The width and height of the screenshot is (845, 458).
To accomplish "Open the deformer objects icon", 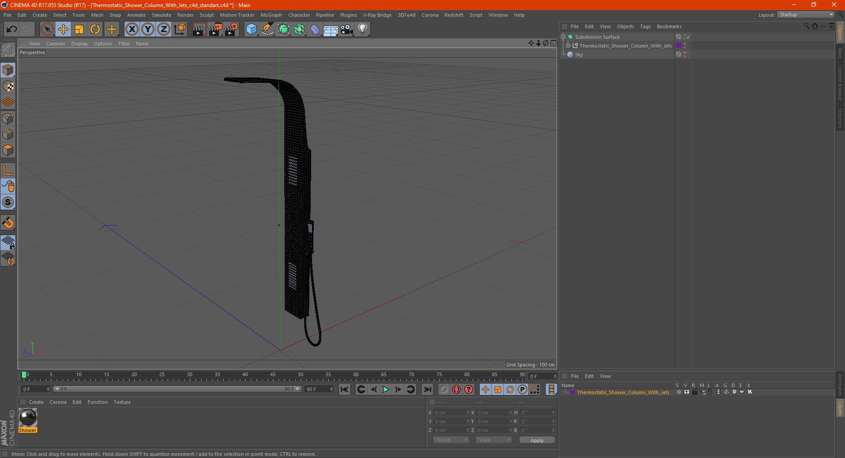I will pyautogui.click(x=315, y=30).
